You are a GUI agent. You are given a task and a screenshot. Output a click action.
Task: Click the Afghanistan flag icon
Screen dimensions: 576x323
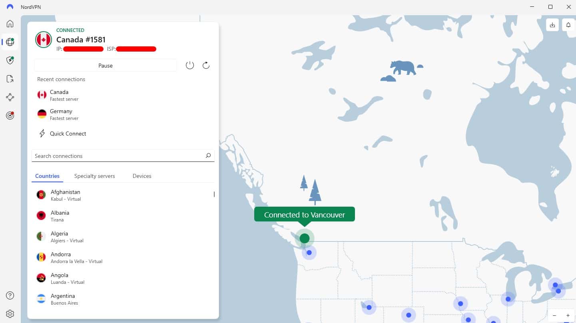tap(41, 195)
